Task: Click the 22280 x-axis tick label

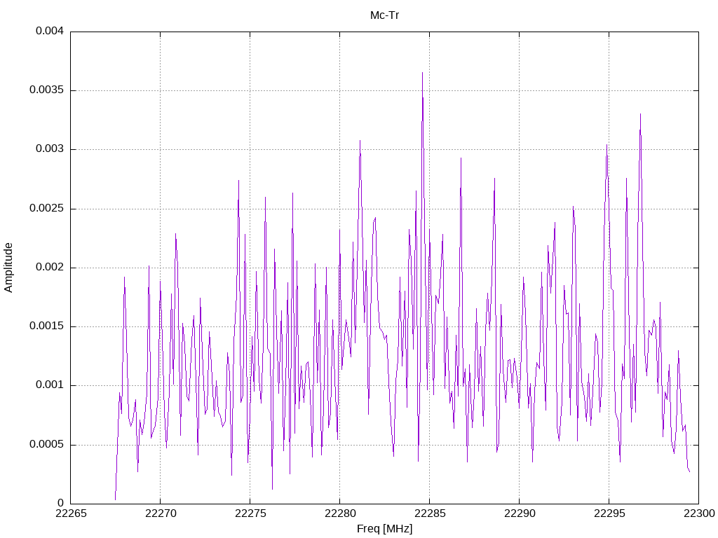Action: (340, 513)
